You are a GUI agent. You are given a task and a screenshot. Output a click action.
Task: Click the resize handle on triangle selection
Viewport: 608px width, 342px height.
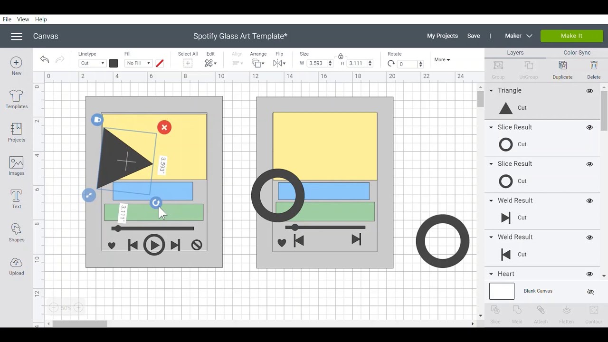(89, 195)
